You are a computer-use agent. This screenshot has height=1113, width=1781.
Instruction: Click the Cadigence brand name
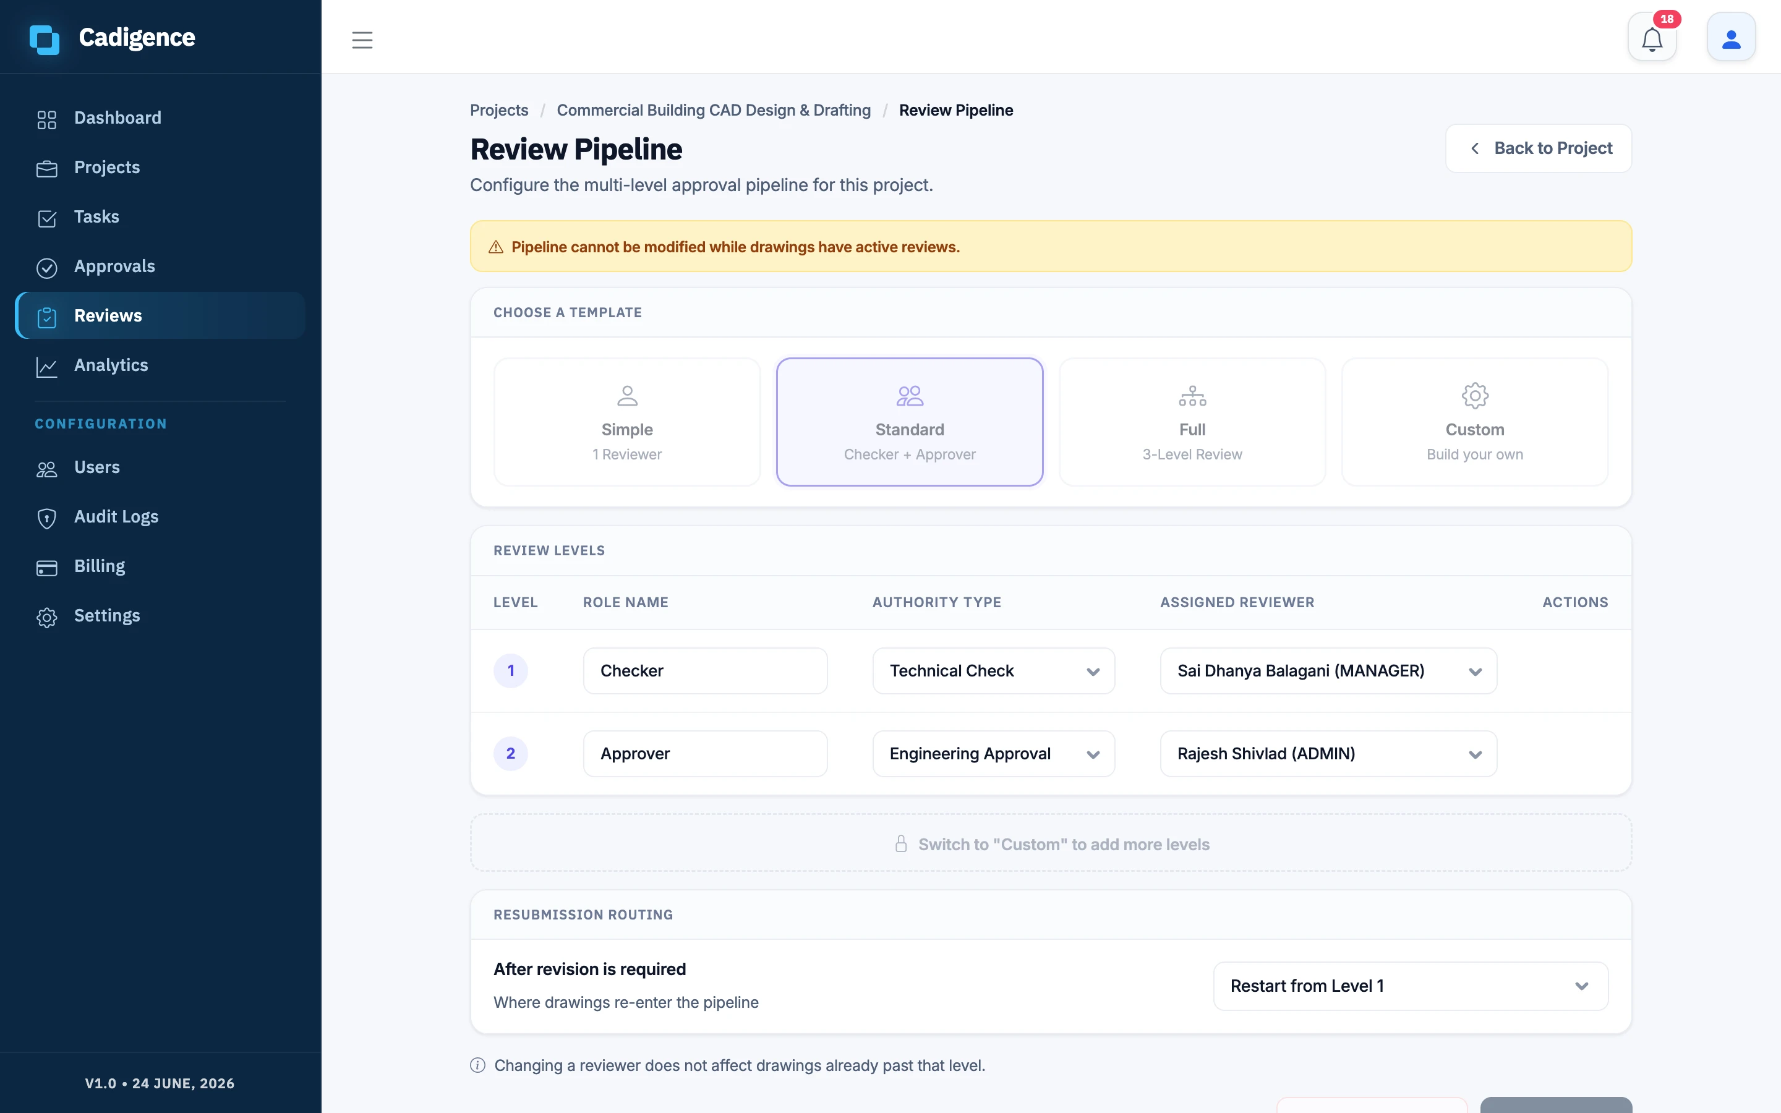[x=137, y=38]
